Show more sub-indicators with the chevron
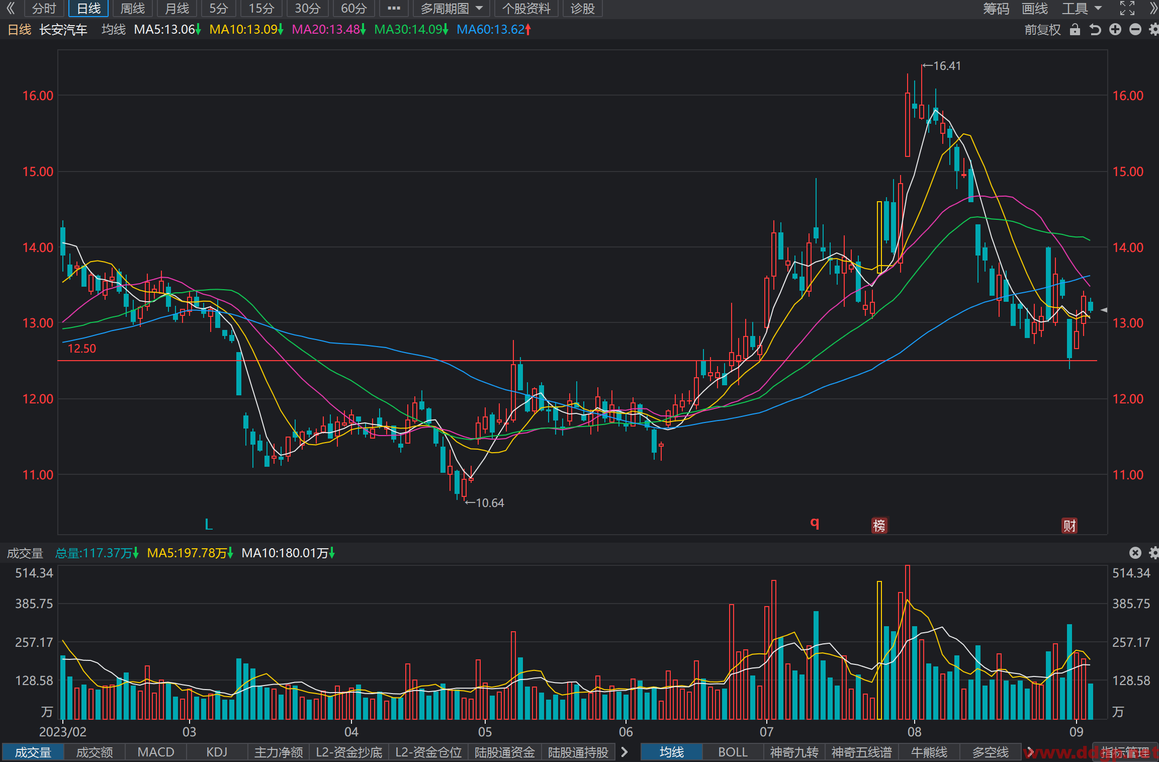The width and height of the screenshot is (1159, 762). click(x=625, y=752)
